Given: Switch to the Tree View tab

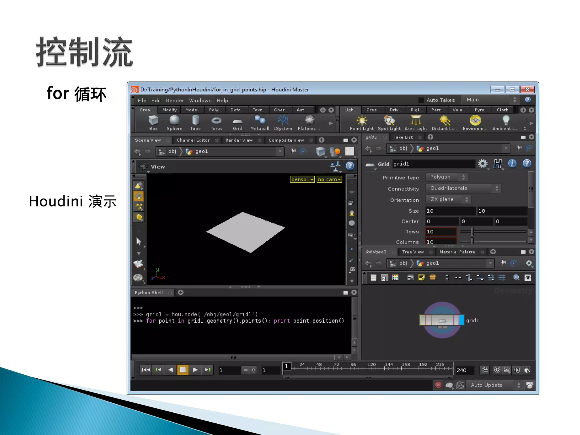Looking at the screenshot, I should (x=413, y=252).
